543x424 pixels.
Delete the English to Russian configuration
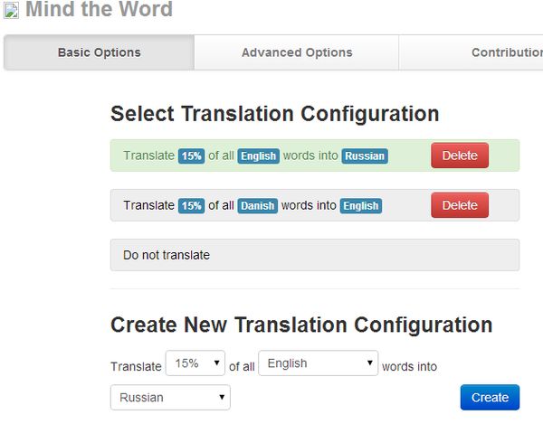(x=459, y=155)
